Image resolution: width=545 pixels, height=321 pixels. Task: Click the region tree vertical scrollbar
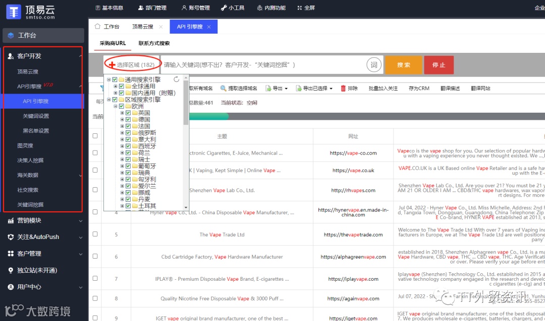click(186, 103)
